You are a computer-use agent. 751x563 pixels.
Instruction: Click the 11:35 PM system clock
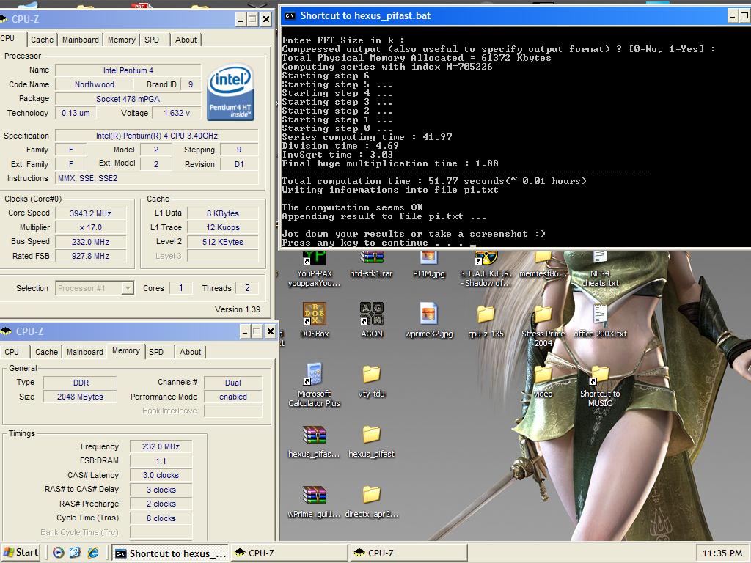click(x=722, y=553)
